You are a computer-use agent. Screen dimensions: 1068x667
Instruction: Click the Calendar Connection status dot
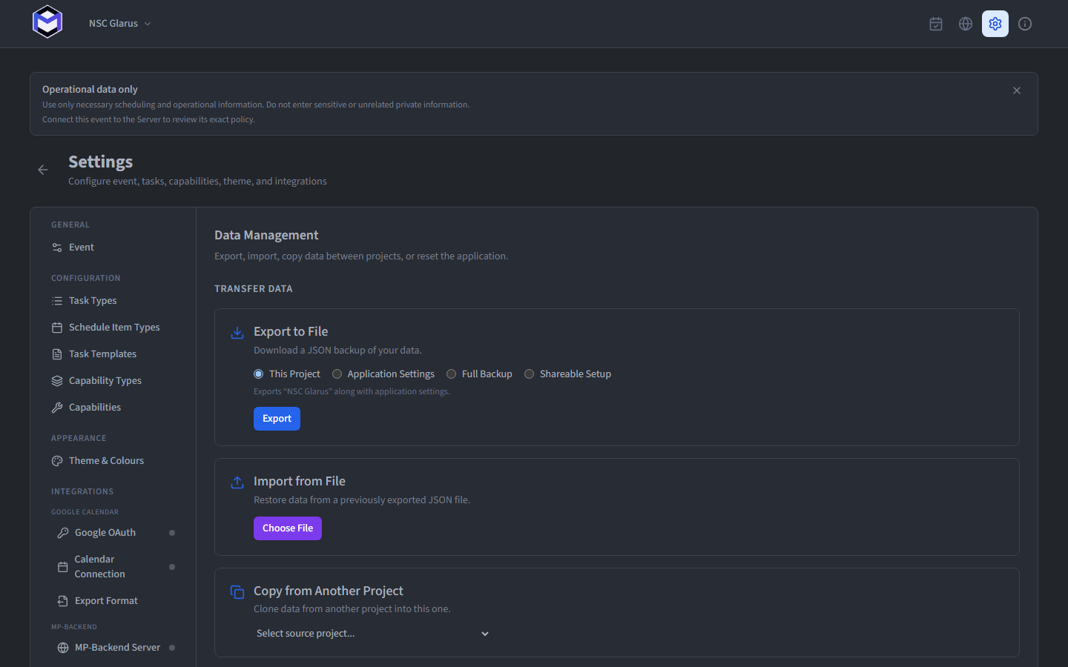(172, 567)
